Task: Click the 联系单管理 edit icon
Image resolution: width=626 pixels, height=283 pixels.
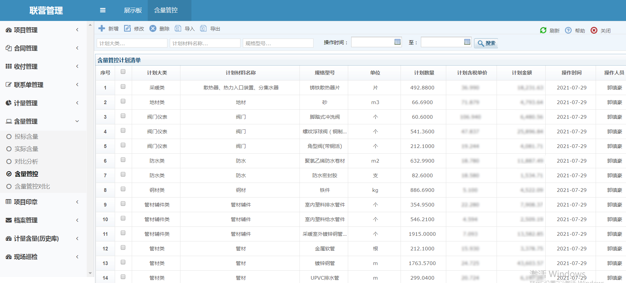Action: click(x=9, y=85)
